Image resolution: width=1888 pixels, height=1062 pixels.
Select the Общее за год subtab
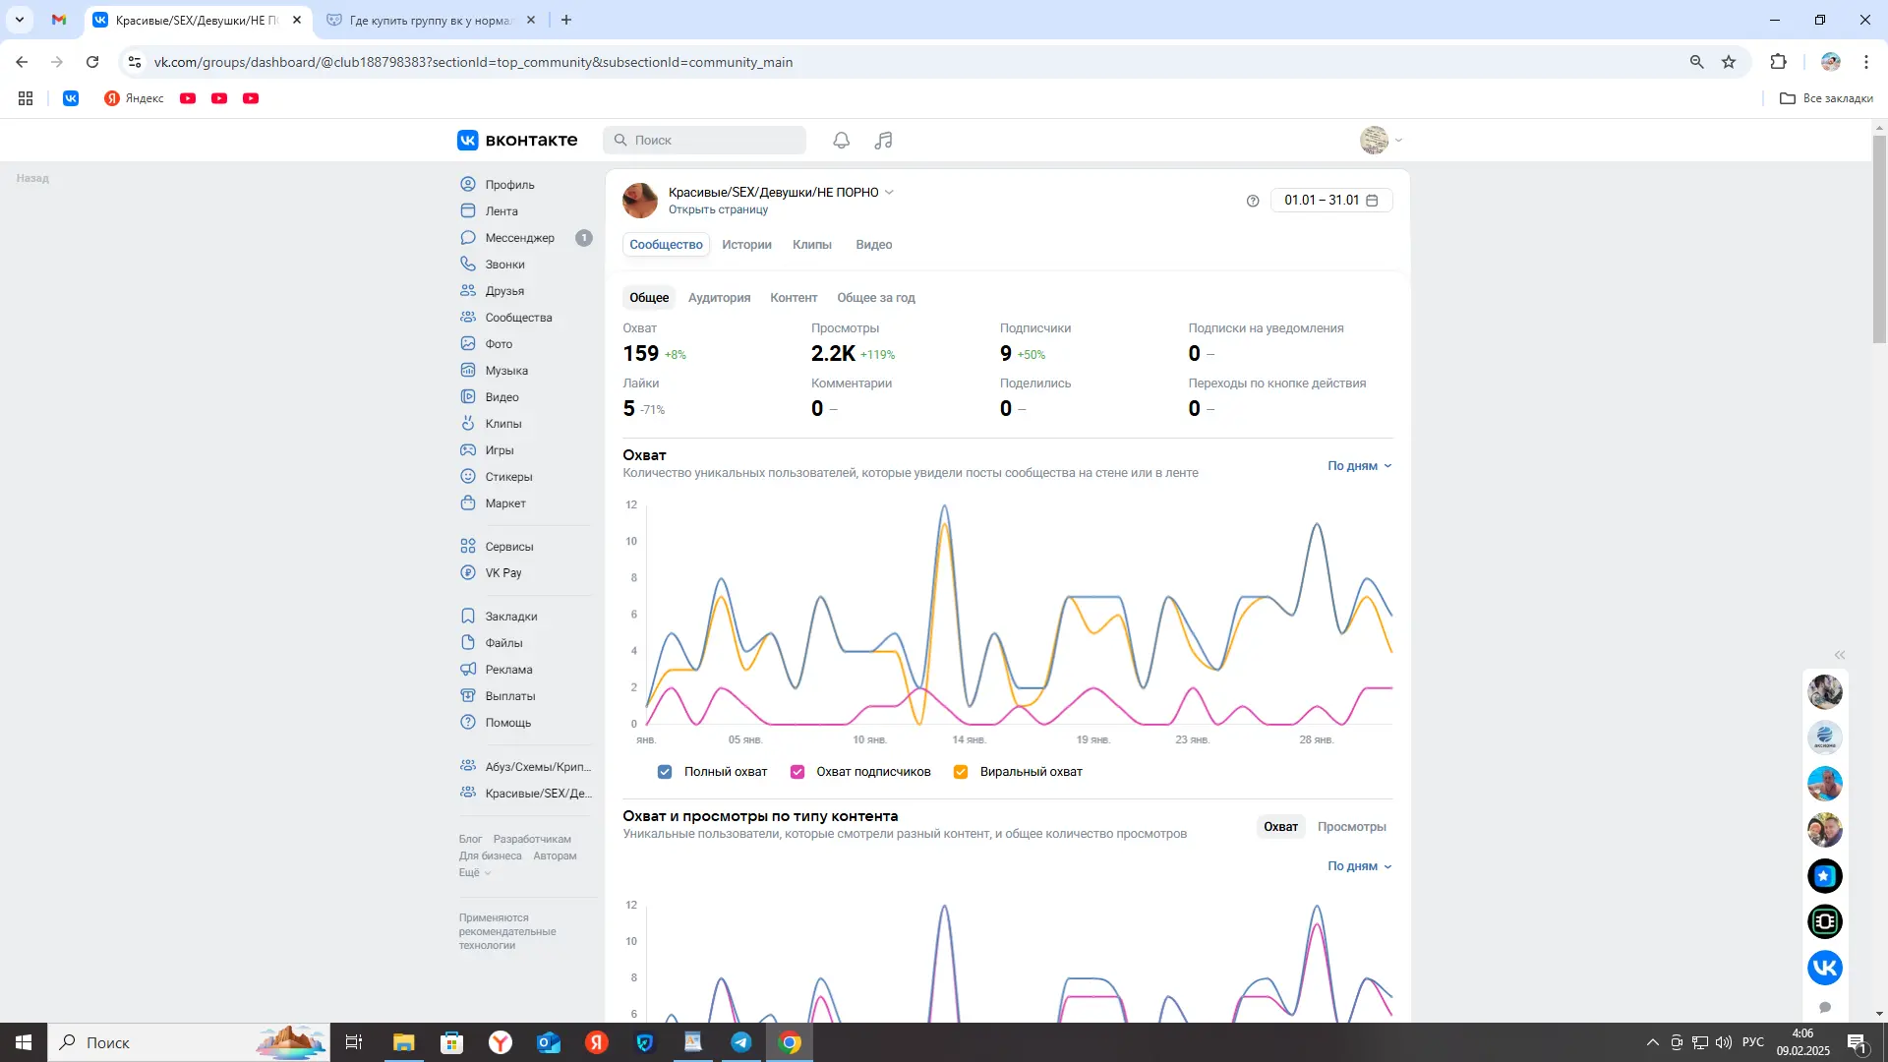[x=875, y=298]
